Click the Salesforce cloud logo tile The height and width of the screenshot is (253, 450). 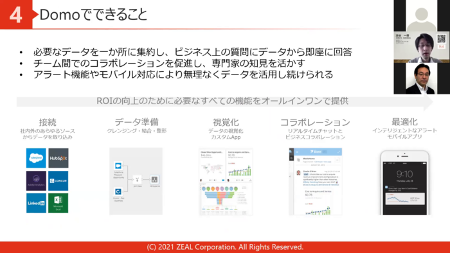click(36, 158)
